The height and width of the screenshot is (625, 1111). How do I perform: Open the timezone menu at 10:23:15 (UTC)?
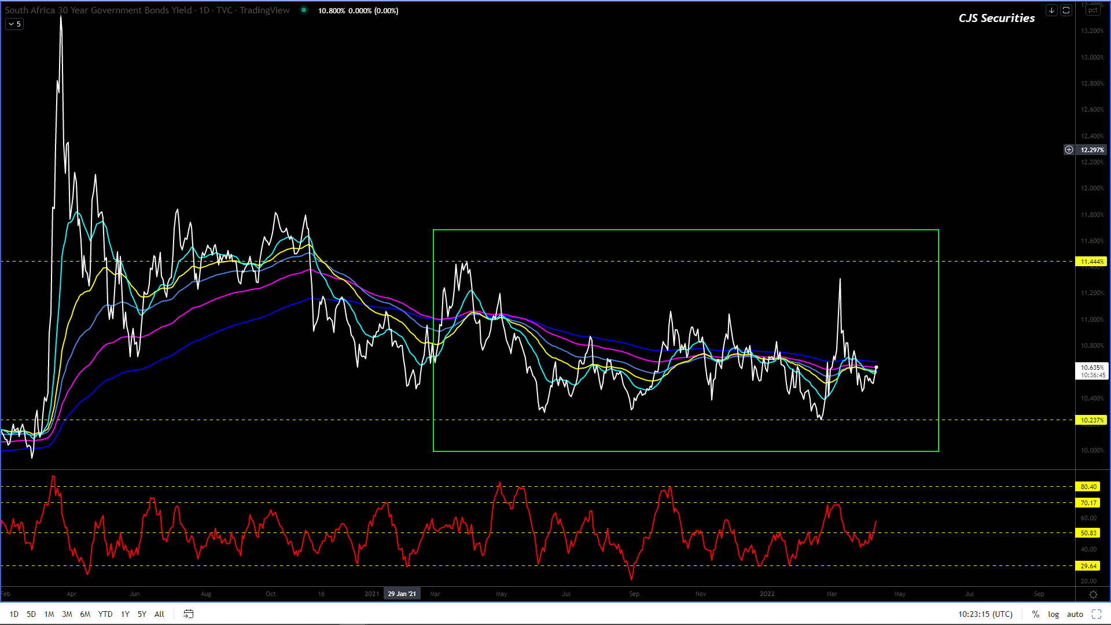coord(985,614)
